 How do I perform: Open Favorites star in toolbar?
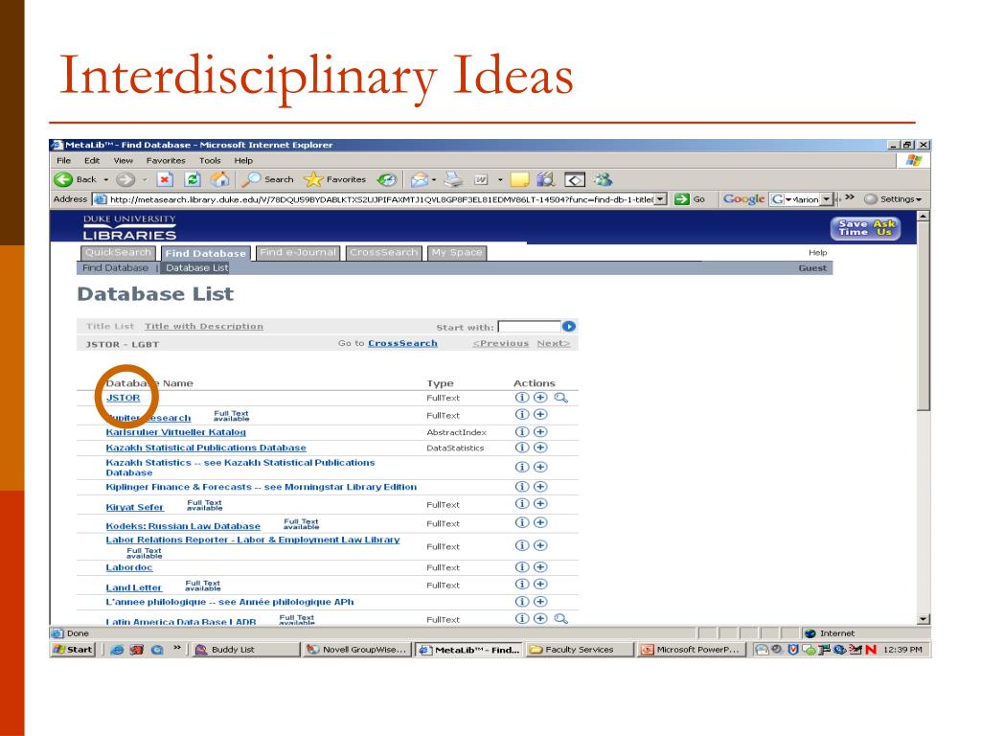(x=334, y=179)
